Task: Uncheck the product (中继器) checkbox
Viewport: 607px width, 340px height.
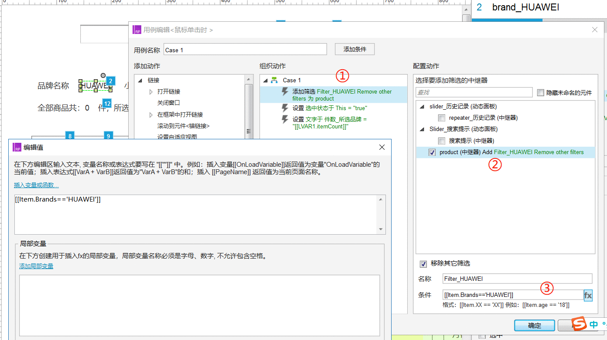Action: (x=432, y=152)
